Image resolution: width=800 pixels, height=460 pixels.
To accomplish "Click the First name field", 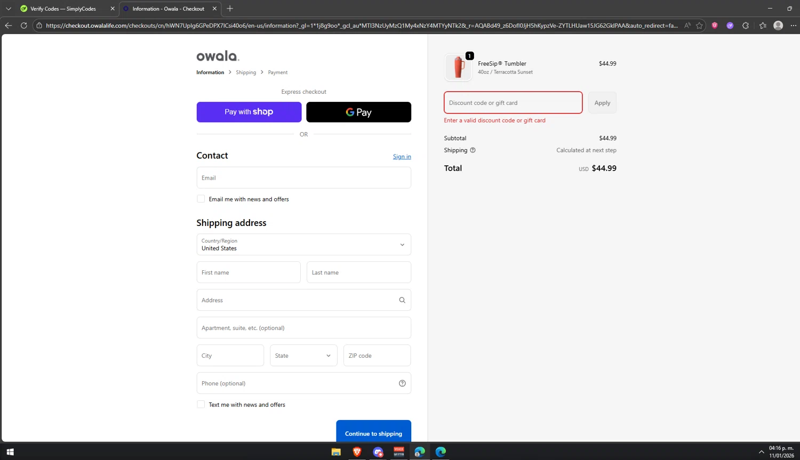I will [249, 272].
